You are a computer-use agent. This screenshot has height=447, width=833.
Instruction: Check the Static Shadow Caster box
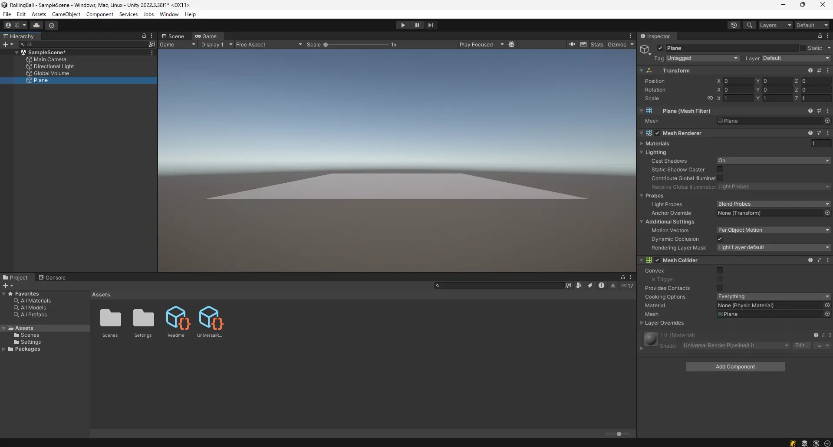tap(720, 170)
